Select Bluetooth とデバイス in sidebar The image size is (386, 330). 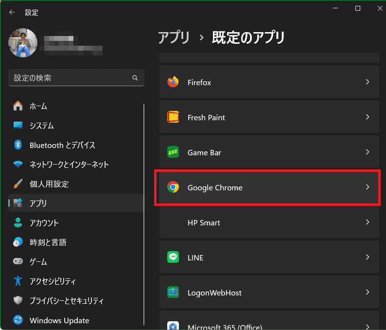[x=62, y=145]
